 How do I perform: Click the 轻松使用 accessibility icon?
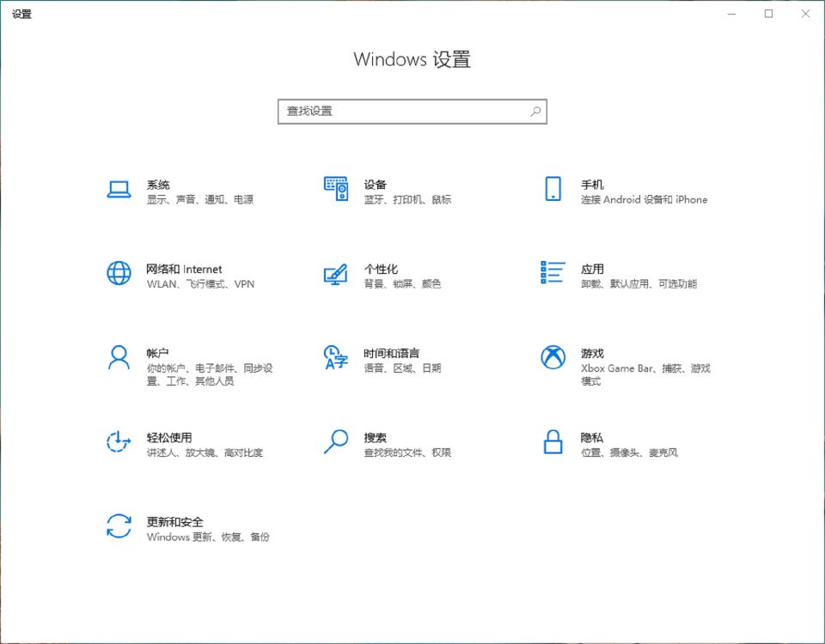click(x=119, y=441)
